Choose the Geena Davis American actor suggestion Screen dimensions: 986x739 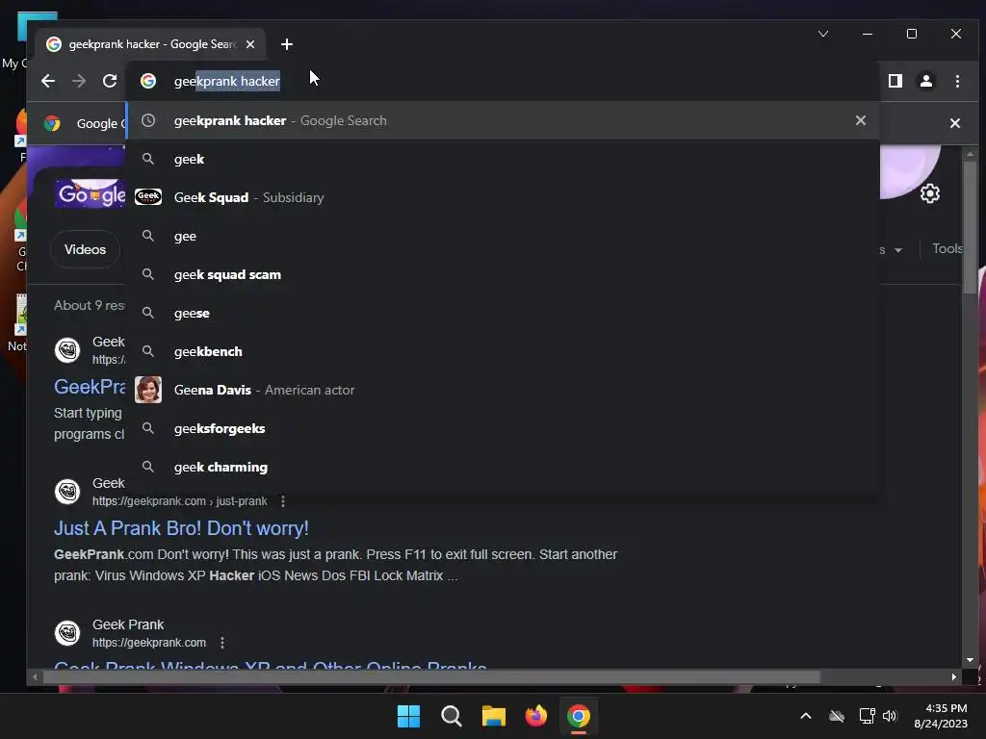tap(503, 390)
